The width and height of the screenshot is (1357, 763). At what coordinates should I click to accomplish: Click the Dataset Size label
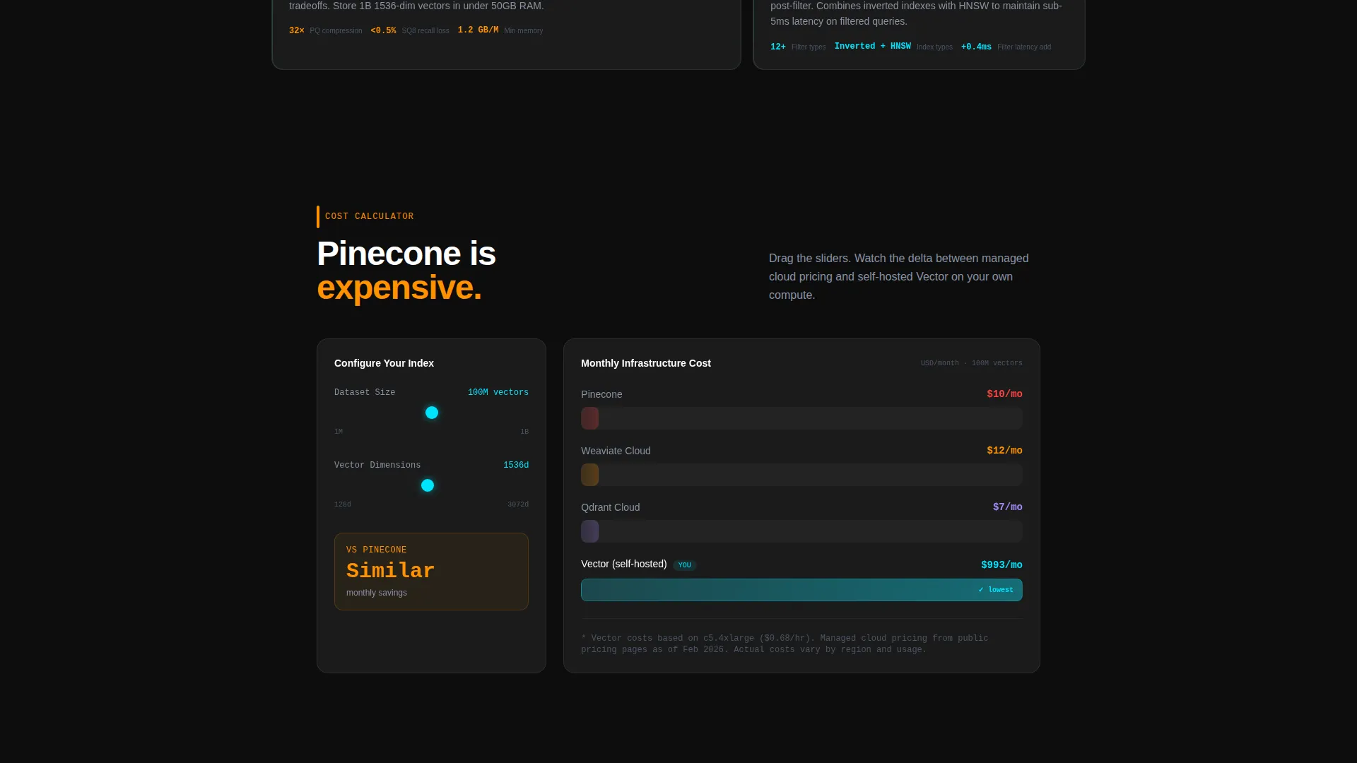[365, 393]
